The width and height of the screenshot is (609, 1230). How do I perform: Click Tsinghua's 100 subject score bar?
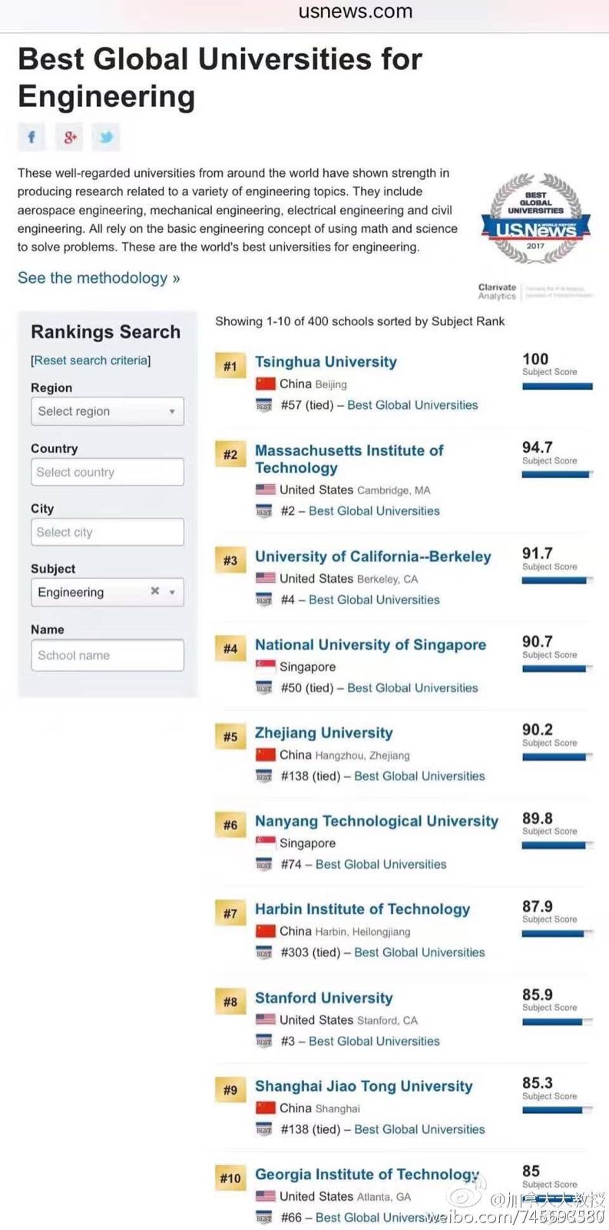coord(557,386)
